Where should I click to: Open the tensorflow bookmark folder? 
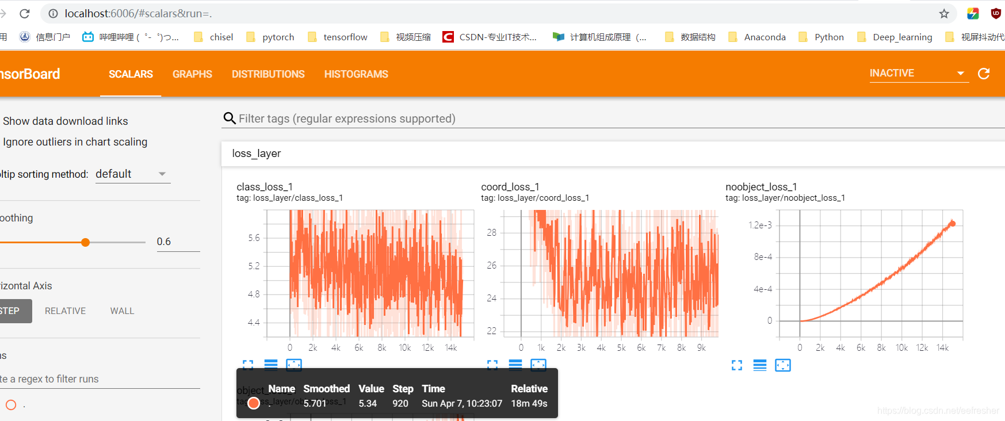tap(338, 37)
